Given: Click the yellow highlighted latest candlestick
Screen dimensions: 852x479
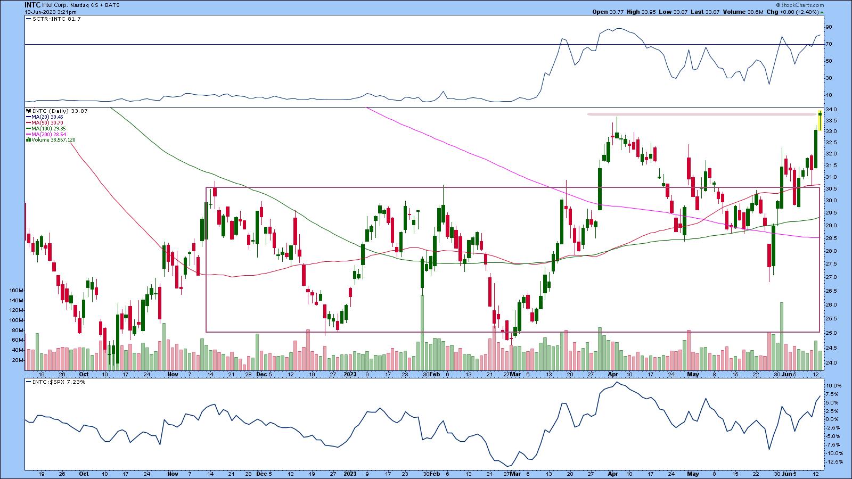Looking at the screenshot, I should tap(821, 121).
